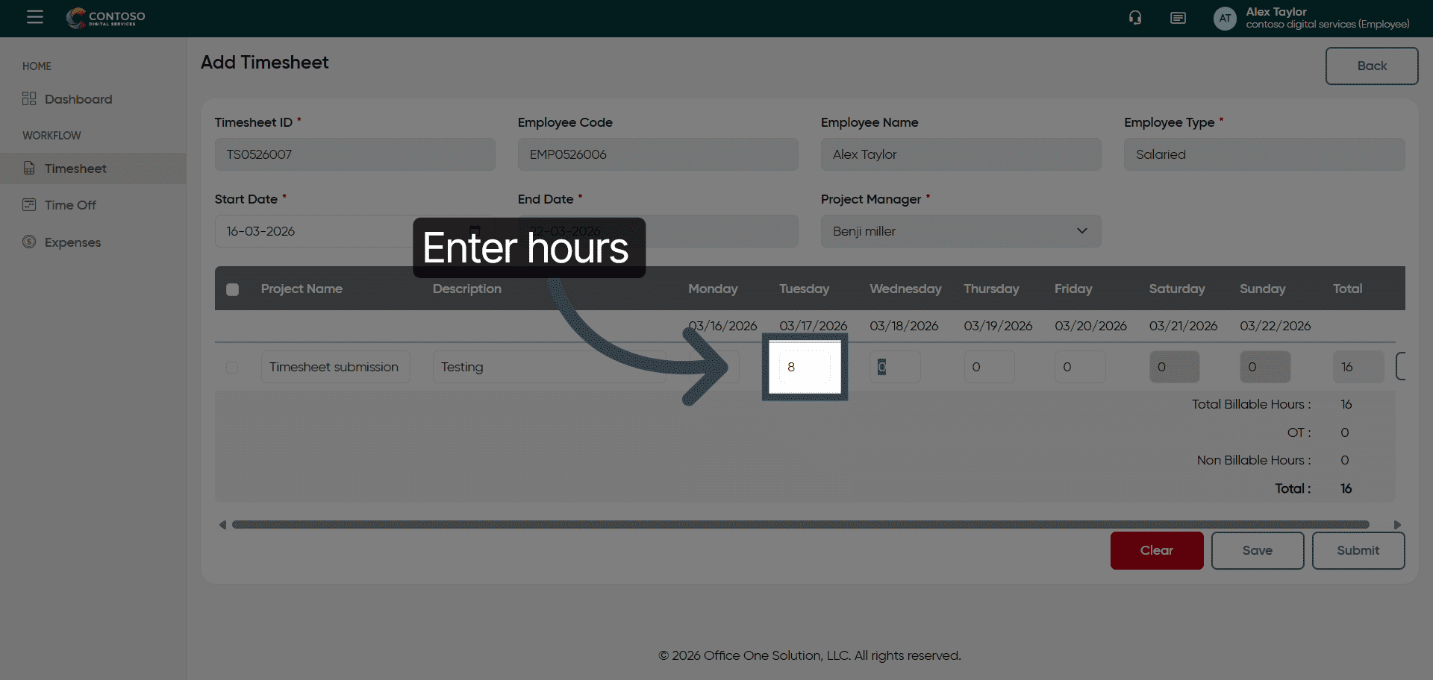Go to Time Off in sidebar
Screen dimensions: 1433x680
coord(70,205)
